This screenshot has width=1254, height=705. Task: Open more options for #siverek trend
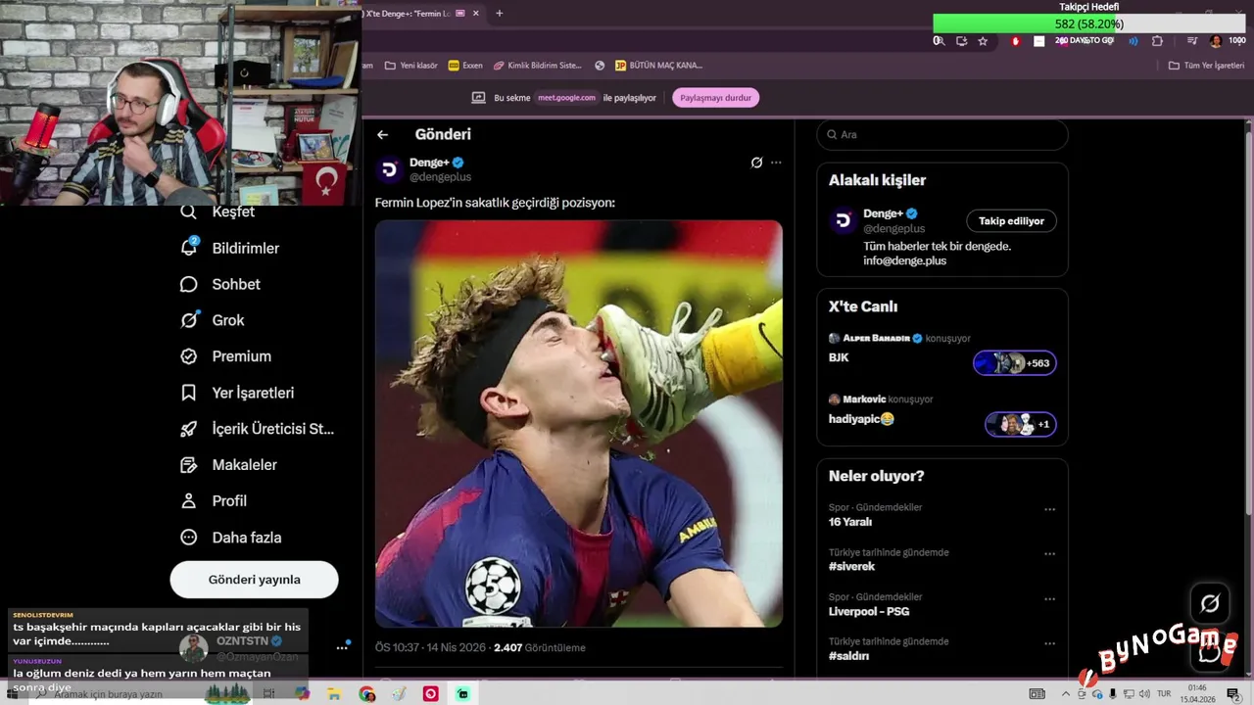point(1049,554)
